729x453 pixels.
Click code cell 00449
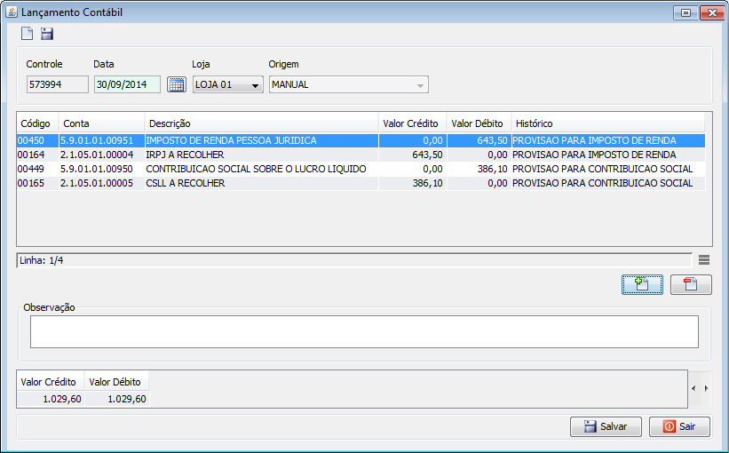point(37,169)
